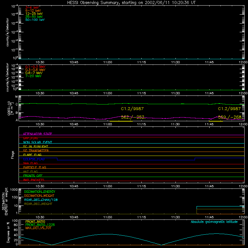248x248 pixels.
Task: Click the FLARE_FLAG label
Action: pyautogui.click(x=32, y=155)
